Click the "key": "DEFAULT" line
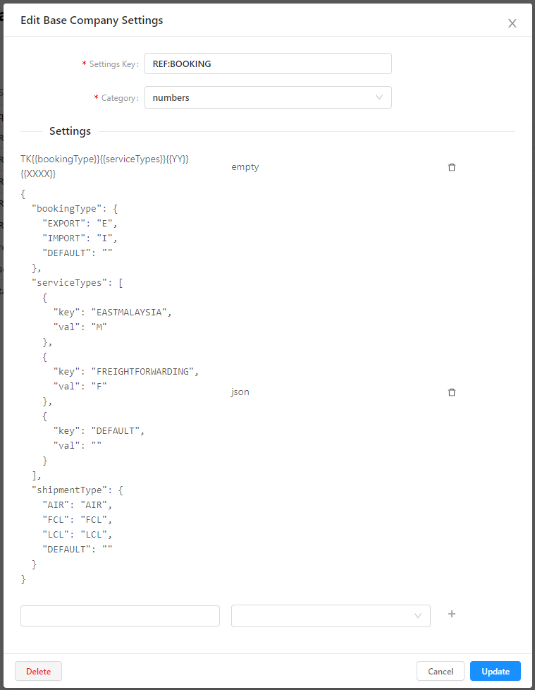This screenshot has width=535, height=690. pyautogui.click(x=99, y=431)
